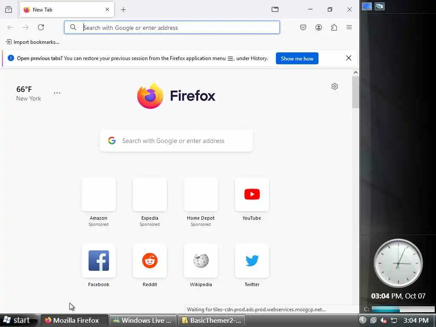
Task: Click the magnifier icon in the address bar
Action: [73, 27]
